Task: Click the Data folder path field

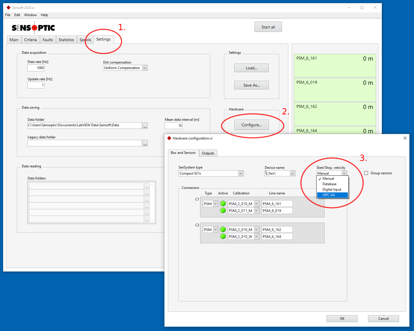Action: (x=85, y=125)
